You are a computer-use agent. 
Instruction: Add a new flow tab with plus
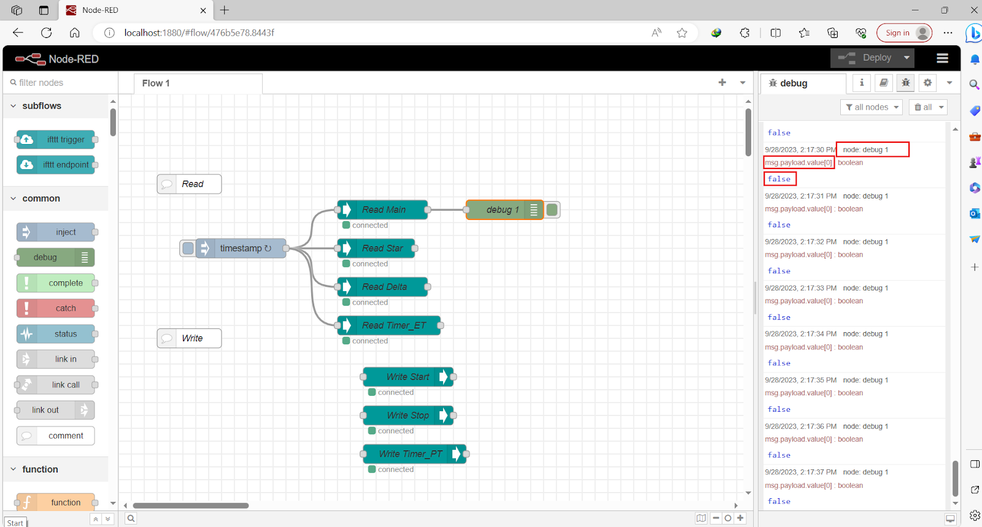pyautogui.click(x=722, y=82)
